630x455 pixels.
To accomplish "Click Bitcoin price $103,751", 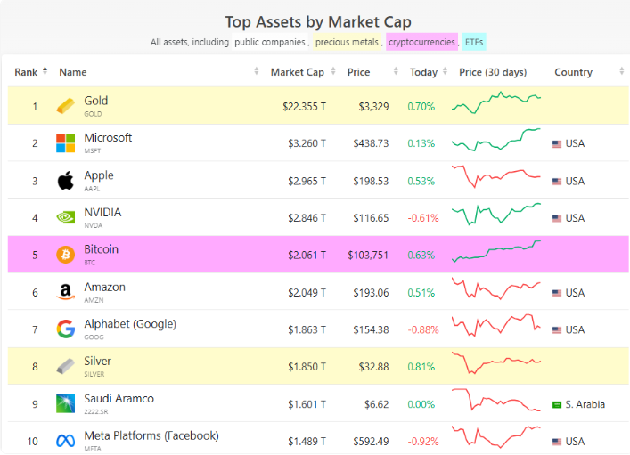I will click(x=368, y=255).
